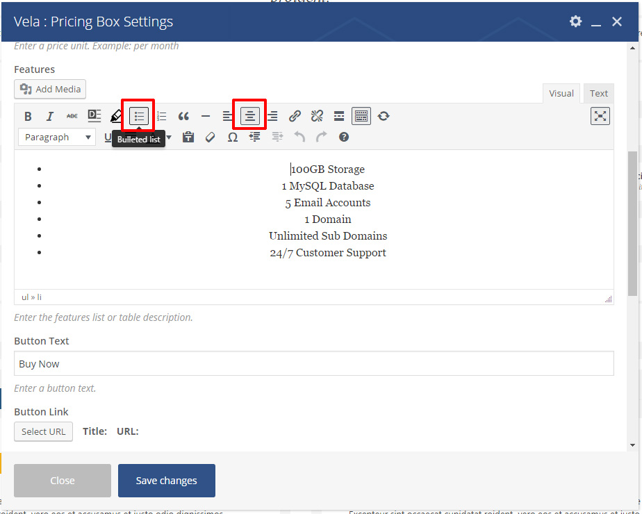Screen dimensions: 642x514
Task: Click the Bulleted list icon
Action: 139,116
